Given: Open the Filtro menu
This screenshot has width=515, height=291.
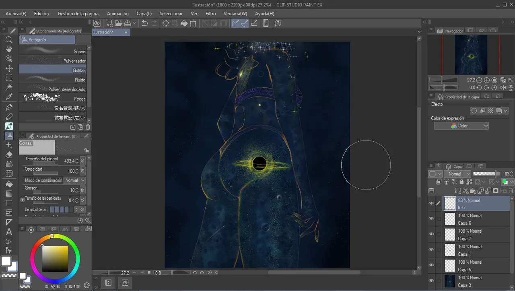Looking at the screenshot, I should tap(211, 14).
